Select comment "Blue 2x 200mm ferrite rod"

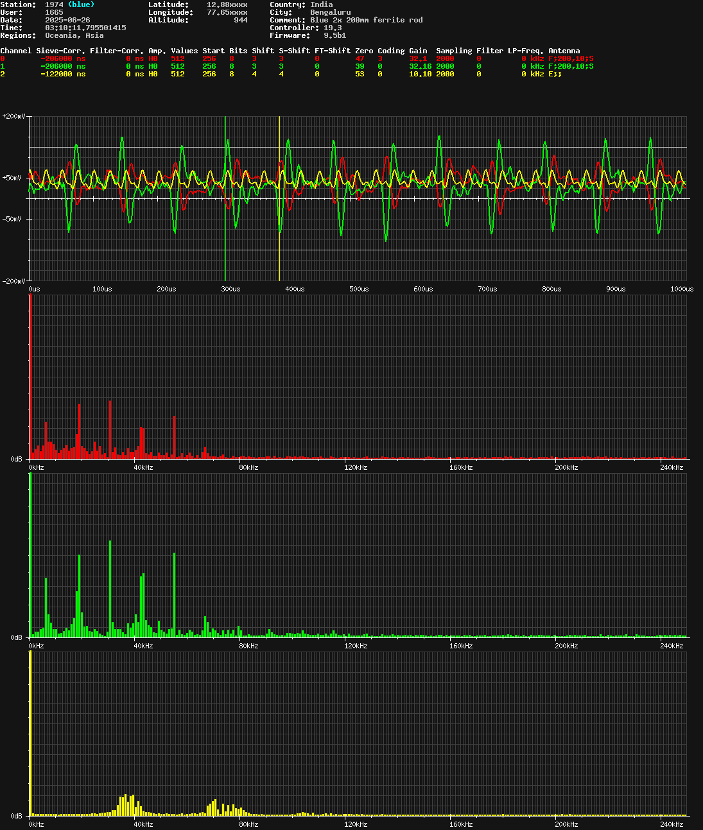pos(367,20)
